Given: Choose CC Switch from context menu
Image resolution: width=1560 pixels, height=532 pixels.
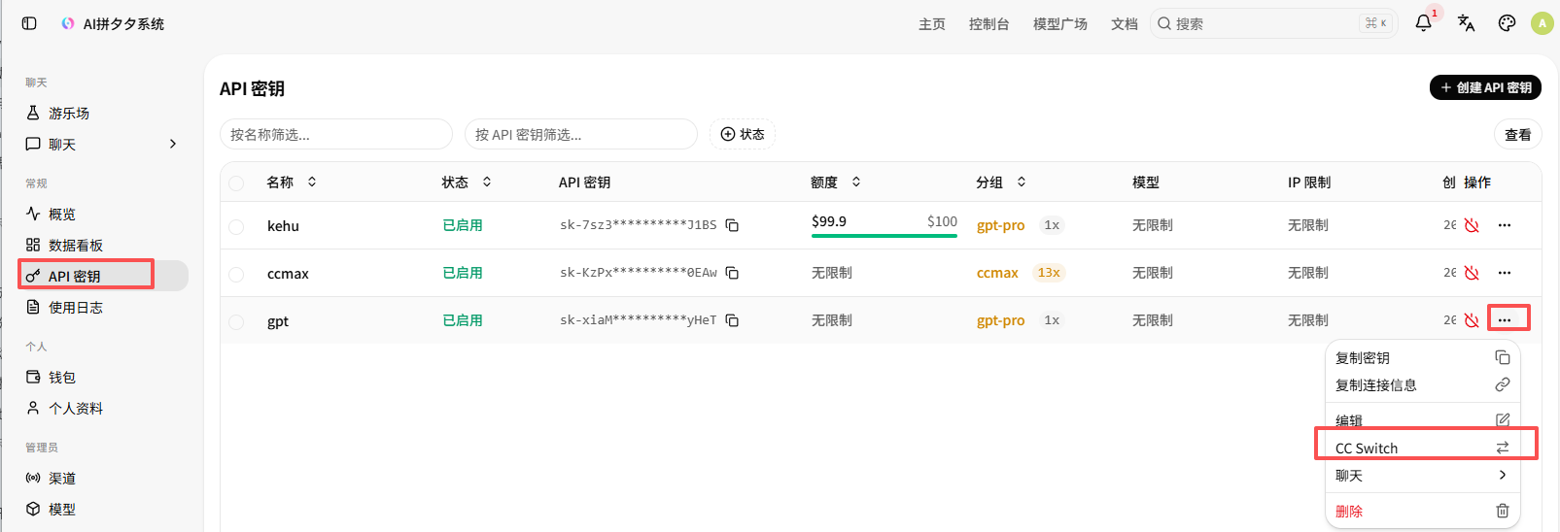Looking at the screenshot, I should [x=1422, y=448].
